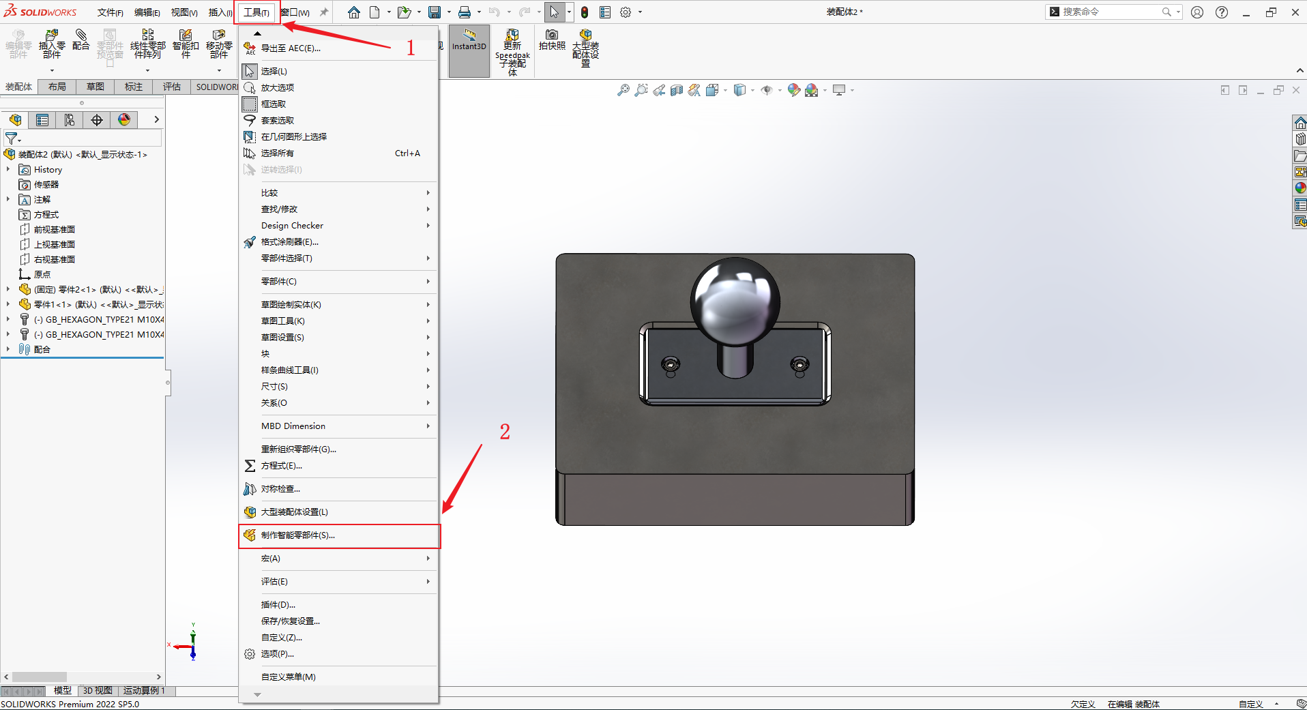1307x710 pixels.
Task: Click the Print icon
Action: click(465, 12)
